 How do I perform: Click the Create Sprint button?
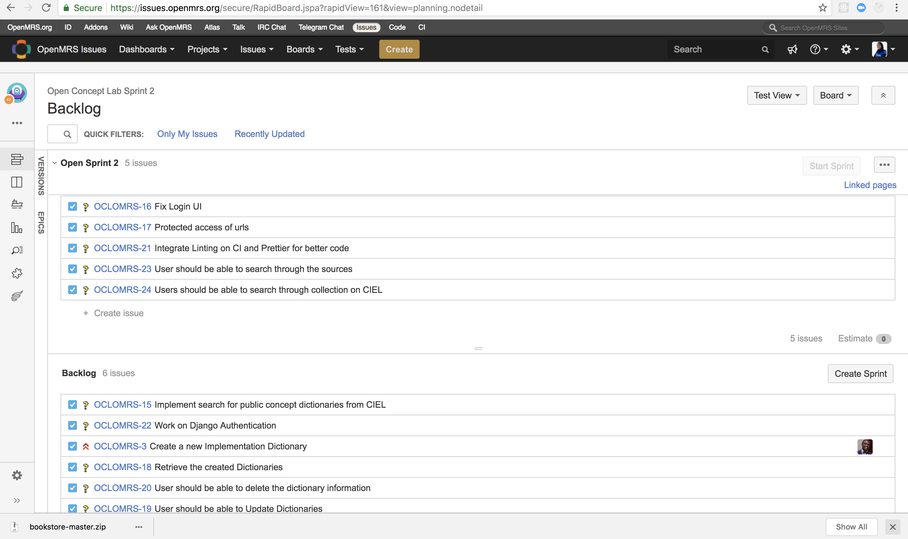pyautogui.click(x=860, y=373)
